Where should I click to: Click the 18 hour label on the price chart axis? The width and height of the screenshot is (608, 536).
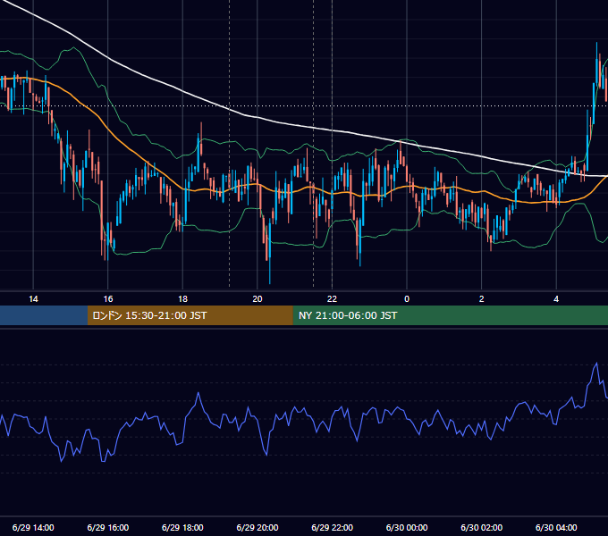point(182,299)
